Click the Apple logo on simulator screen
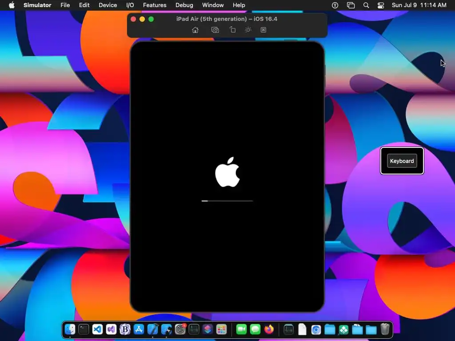The height and width of the screenshot is (341, 455). pyautogui.click(x=227, y=172)
